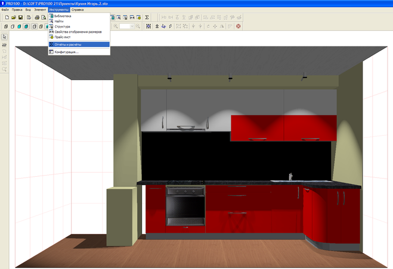
Task: Open the Файл menu
Action: (x=5, y=10)
